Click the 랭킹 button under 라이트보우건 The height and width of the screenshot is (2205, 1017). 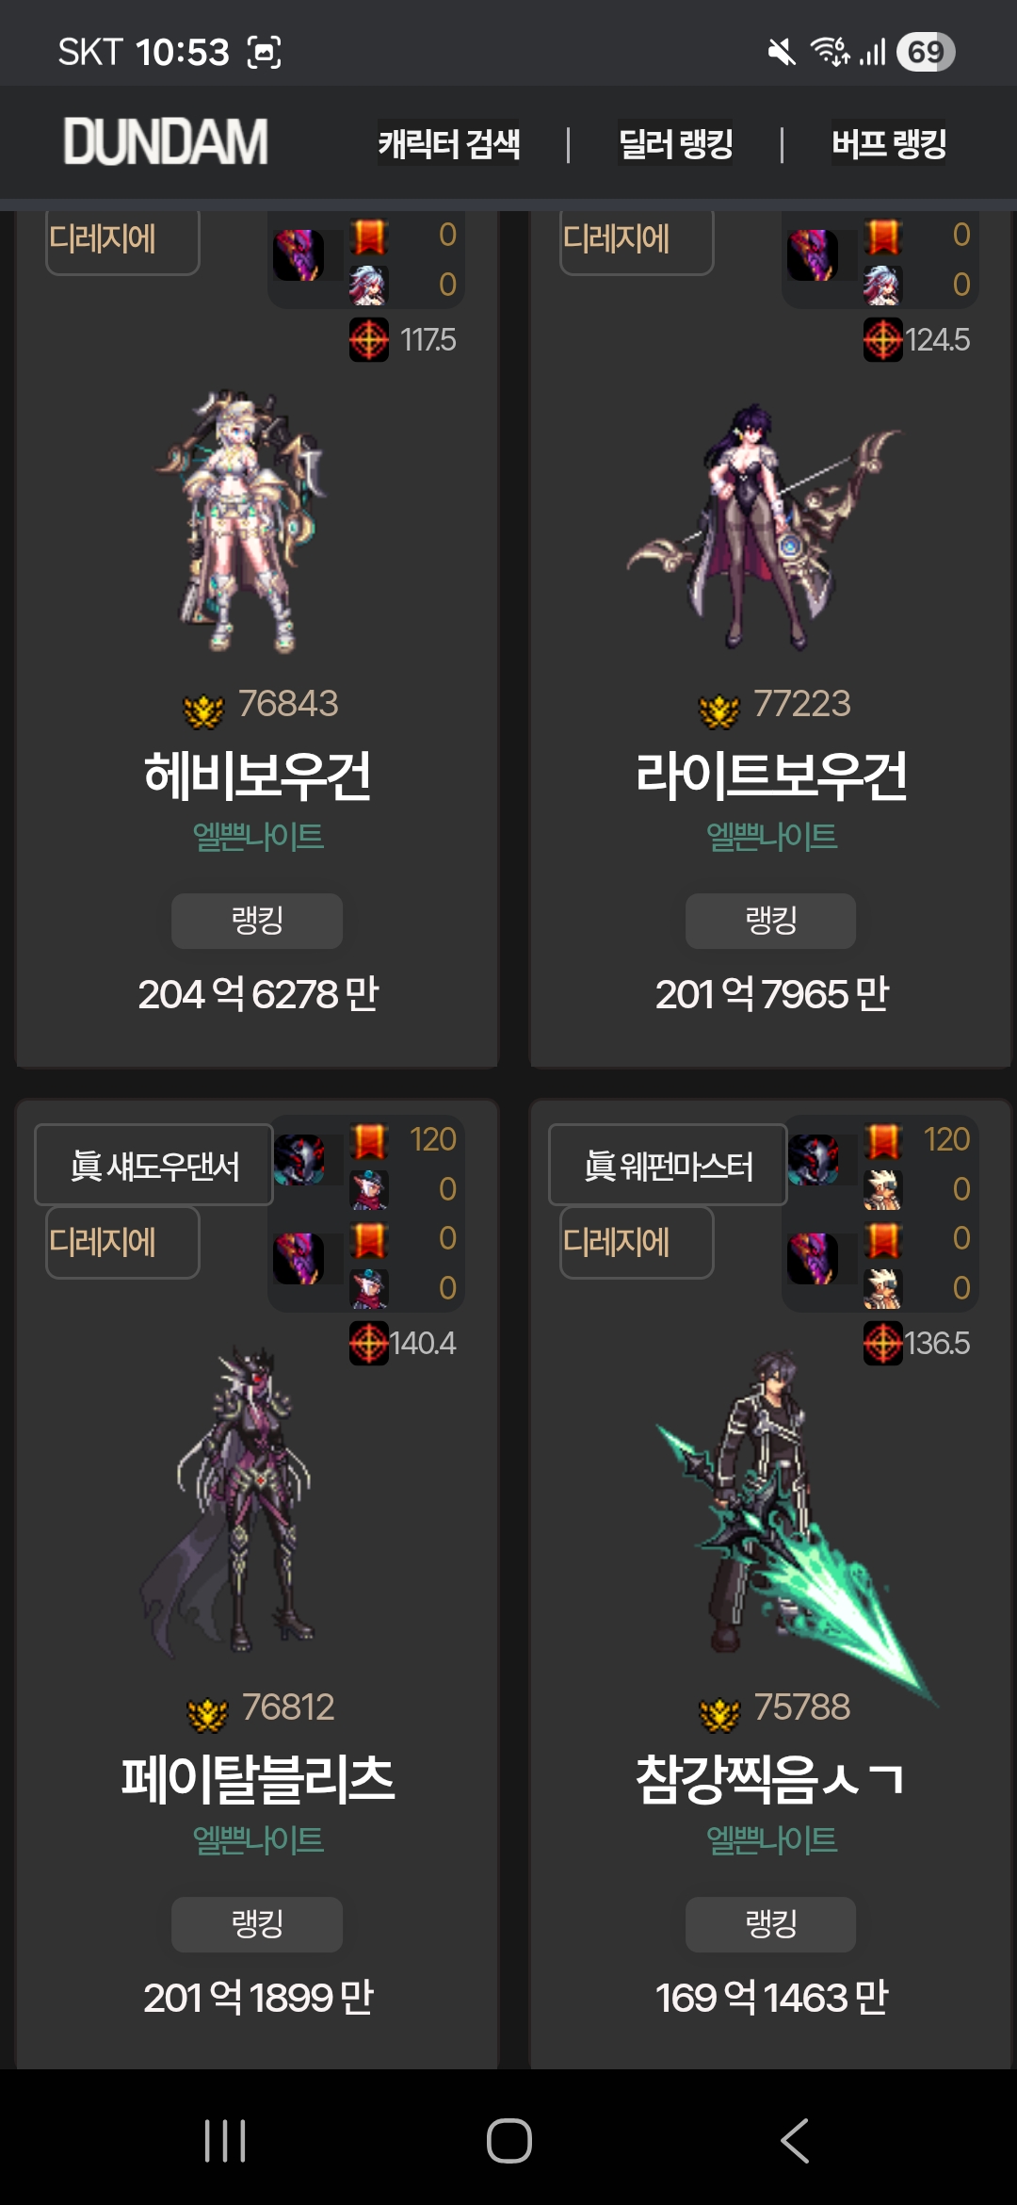coord(771,921)
